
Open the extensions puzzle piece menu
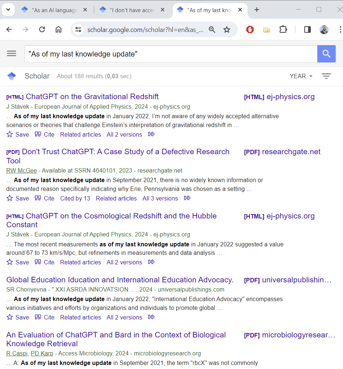tap(283, 29)
